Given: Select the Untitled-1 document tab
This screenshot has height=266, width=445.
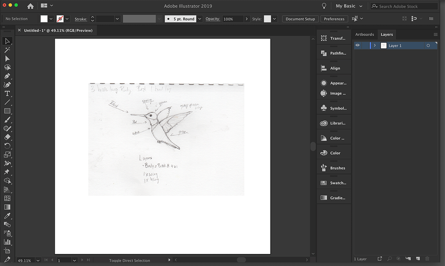Looking at the screenshot, I should pyautogui.click(x=58, y=30).
